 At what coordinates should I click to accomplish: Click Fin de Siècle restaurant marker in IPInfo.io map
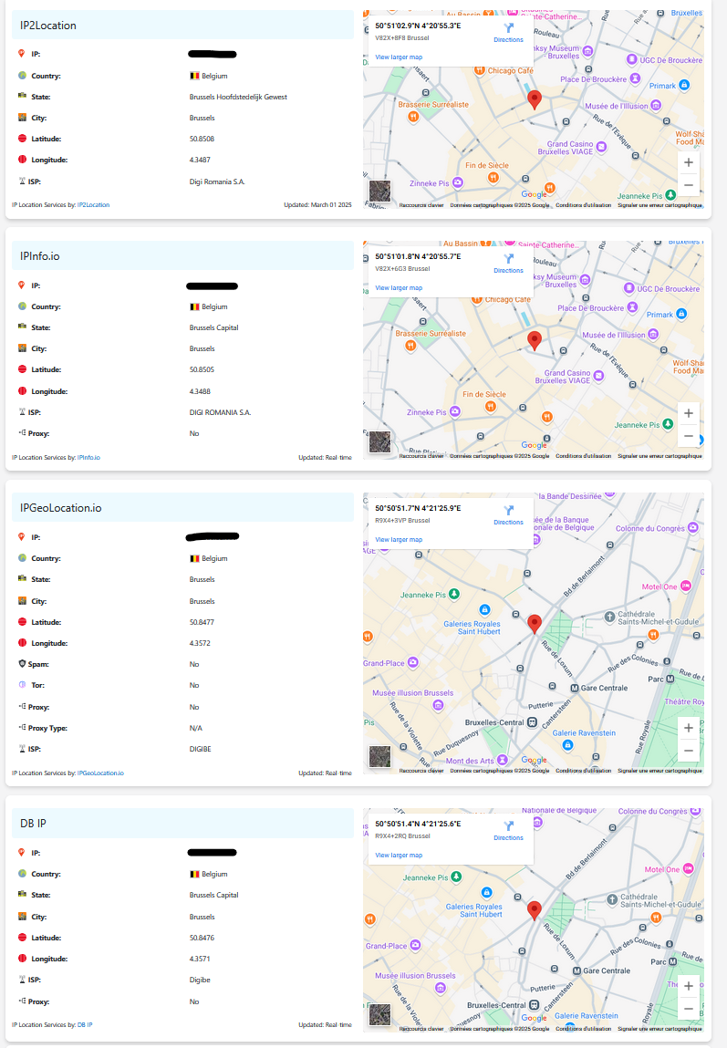click(x=491, y=407)
